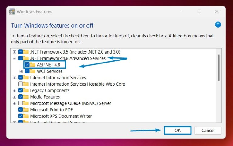Viewport: 233px width, 146px height.
Task: Expand the .NET Framework 3.5 node
Action: point(15,52)
